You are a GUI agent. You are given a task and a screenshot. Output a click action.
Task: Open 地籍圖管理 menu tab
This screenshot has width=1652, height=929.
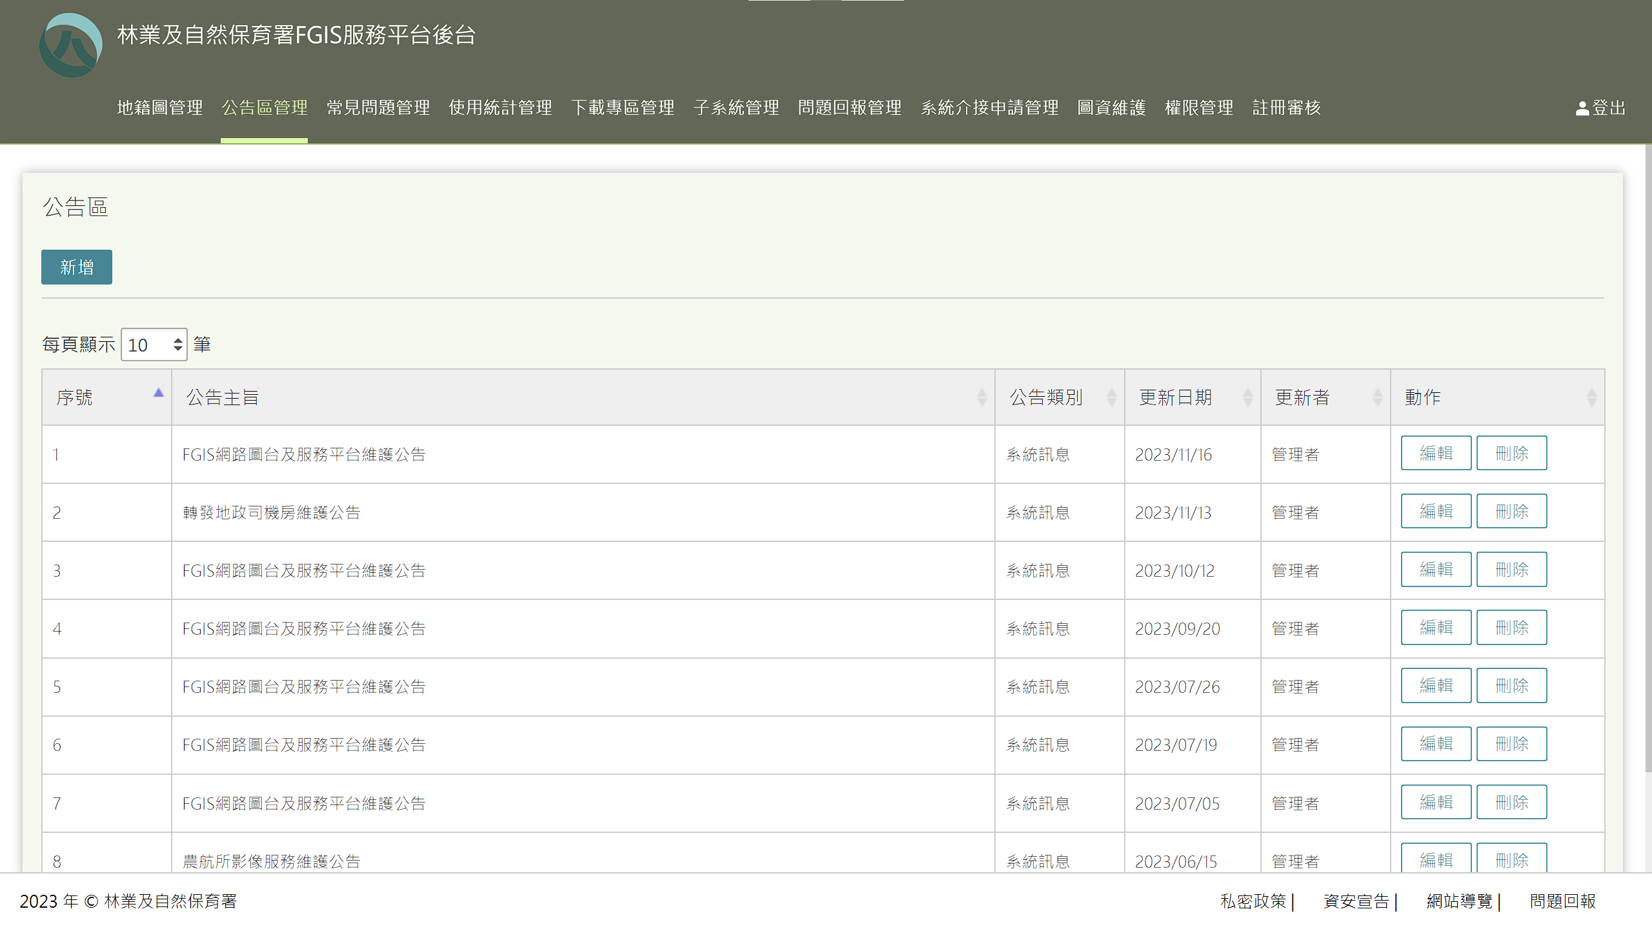coord(160,108)
